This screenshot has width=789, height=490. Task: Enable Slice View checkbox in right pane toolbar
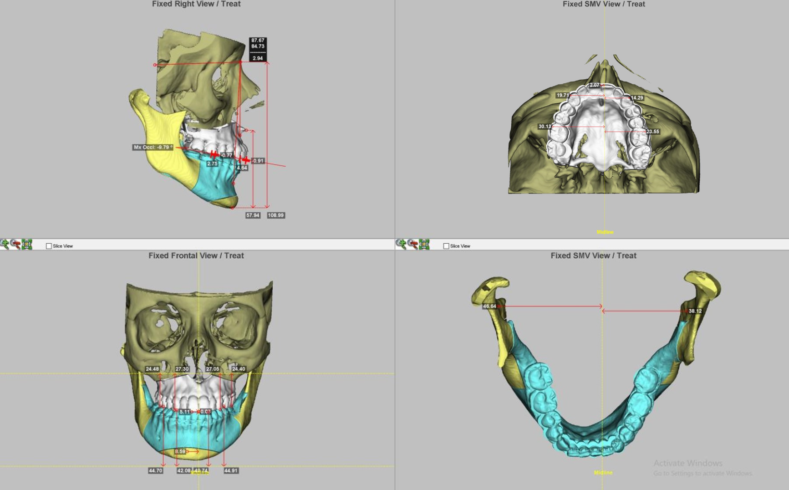coord(446,246)
